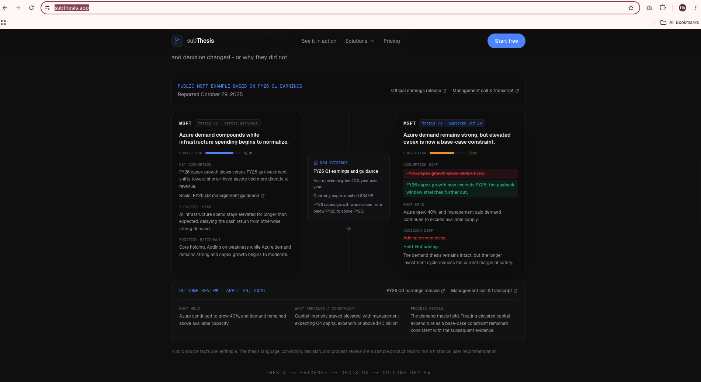
Task: Click the blue 8/10 conviction bar
Action: pos(223,153)
